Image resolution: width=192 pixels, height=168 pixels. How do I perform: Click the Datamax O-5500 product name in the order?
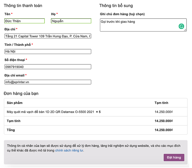point(50,112)
